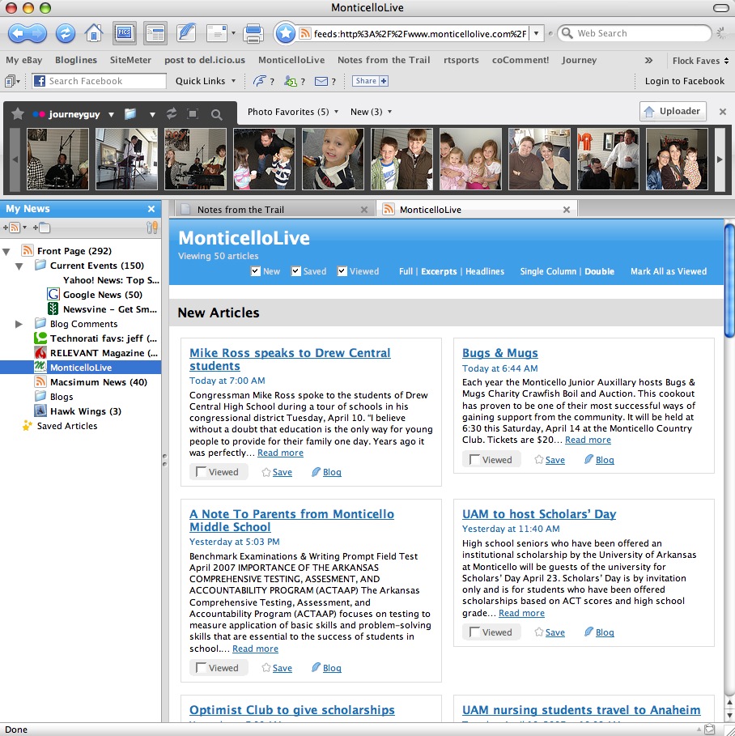The height and width of the screenshot is (736, 735).
Task: Click the Home icon in the toolbar
Action: 94,33
